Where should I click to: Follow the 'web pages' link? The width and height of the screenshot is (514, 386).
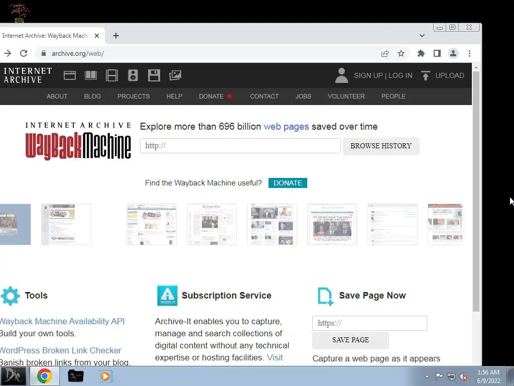286,126
